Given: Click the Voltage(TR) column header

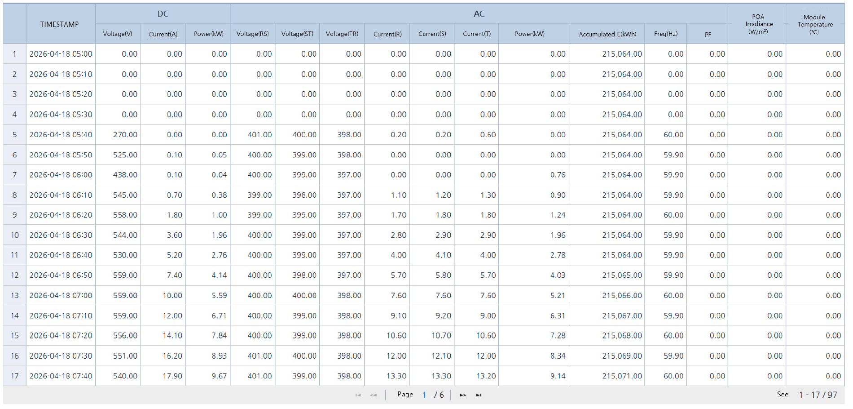Looking at the screenshot, I should tap(342, 34).
